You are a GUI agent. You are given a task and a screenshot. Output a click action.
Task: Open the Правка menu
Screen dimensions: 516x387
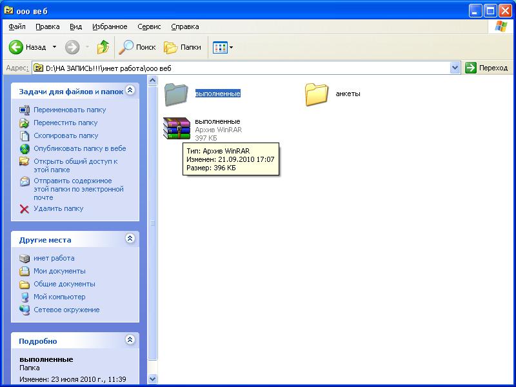[47, 26]
